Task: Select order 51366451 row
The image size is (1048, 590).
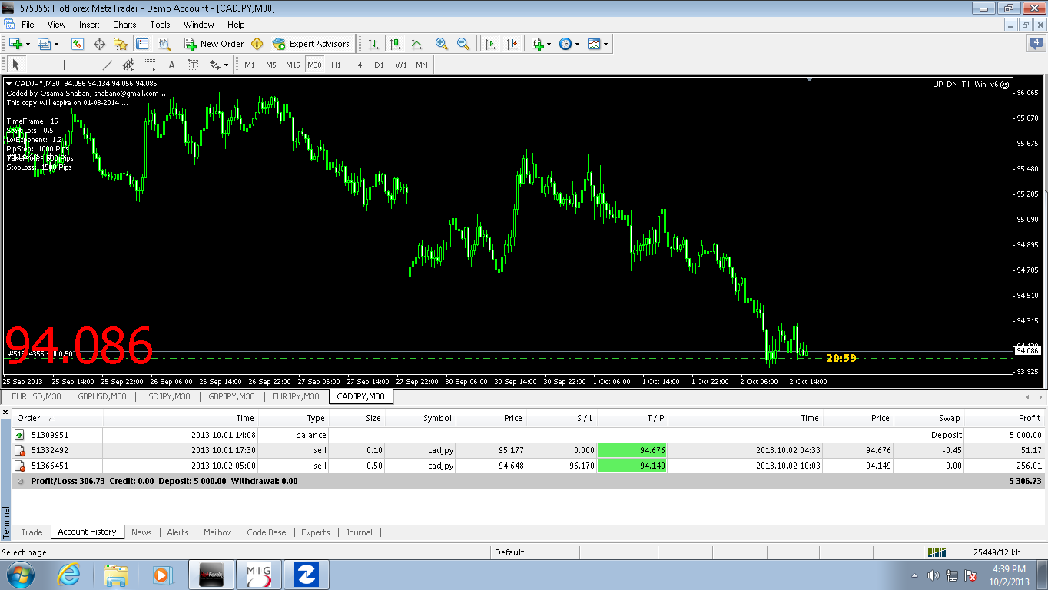Action: click(529, 466)
